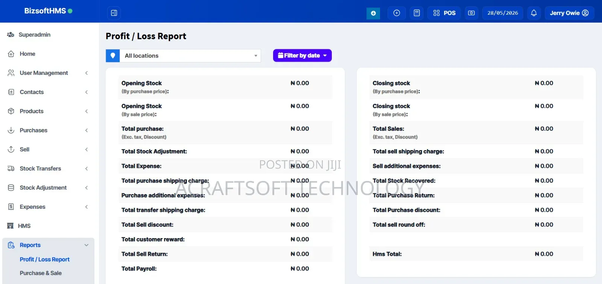
Task: Expand Stock Transfers chevron
Action: (x=87, y=169)
